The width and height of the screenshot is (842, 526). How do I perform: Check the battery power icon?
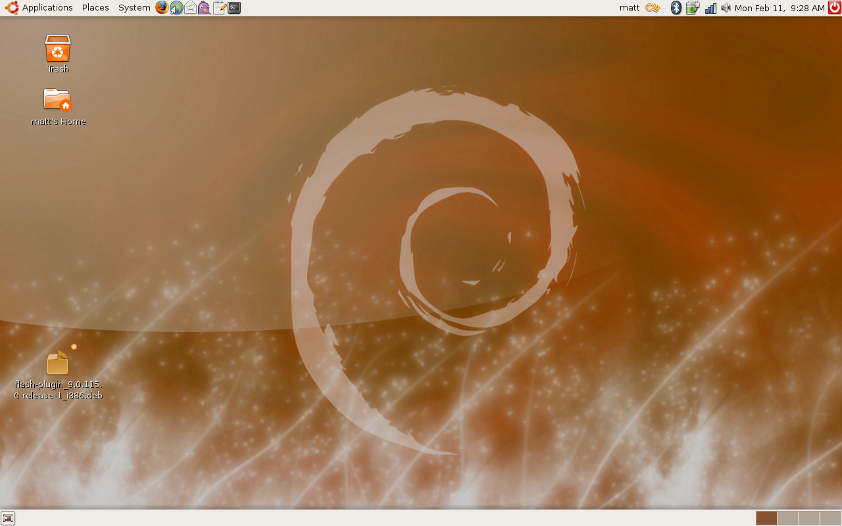[692, 8]
